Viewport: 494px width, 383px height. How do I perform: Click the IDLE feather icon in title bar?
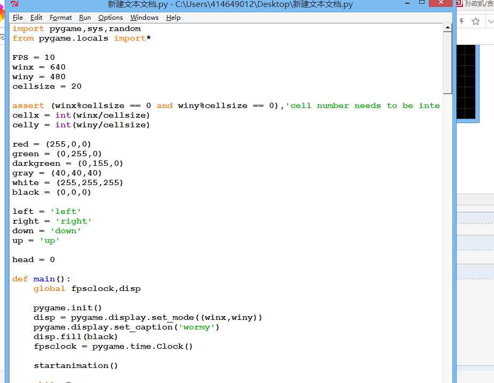click(x=14, y=4)
